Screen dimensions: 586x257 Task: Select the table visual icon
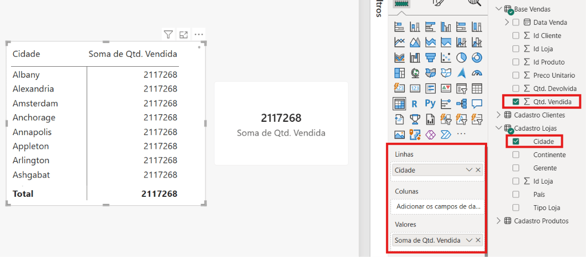477,88
